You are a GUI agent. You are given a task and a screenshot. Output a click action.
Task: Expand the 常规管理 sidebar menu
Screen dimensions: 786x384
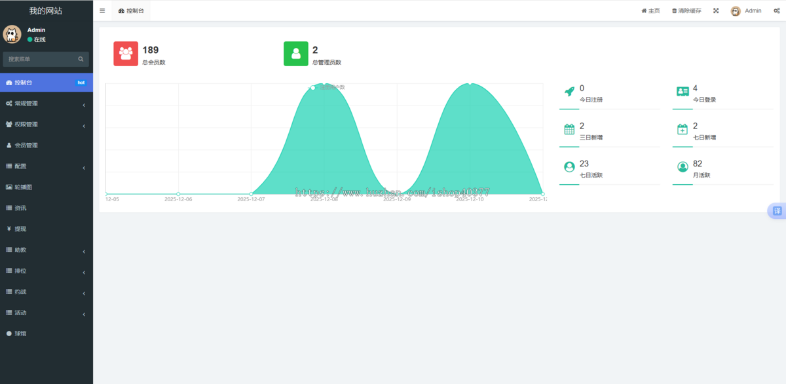46,104
